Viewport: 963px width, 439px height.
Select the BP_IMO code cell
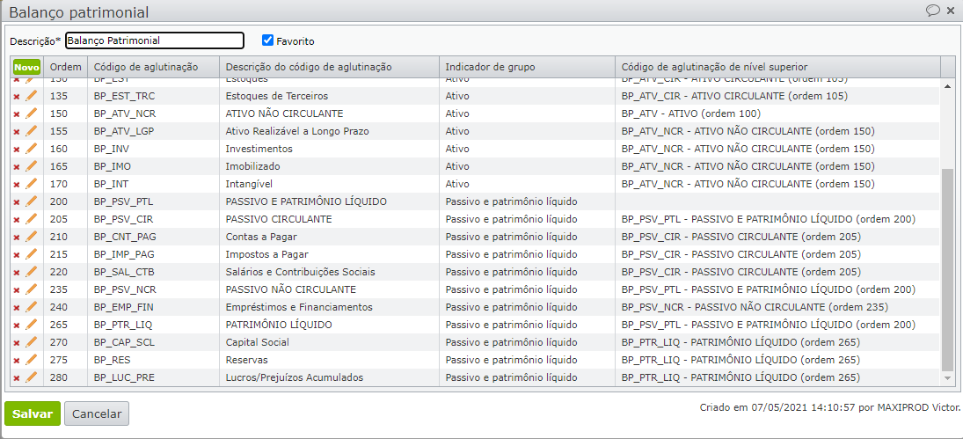[x=154, y=166]
